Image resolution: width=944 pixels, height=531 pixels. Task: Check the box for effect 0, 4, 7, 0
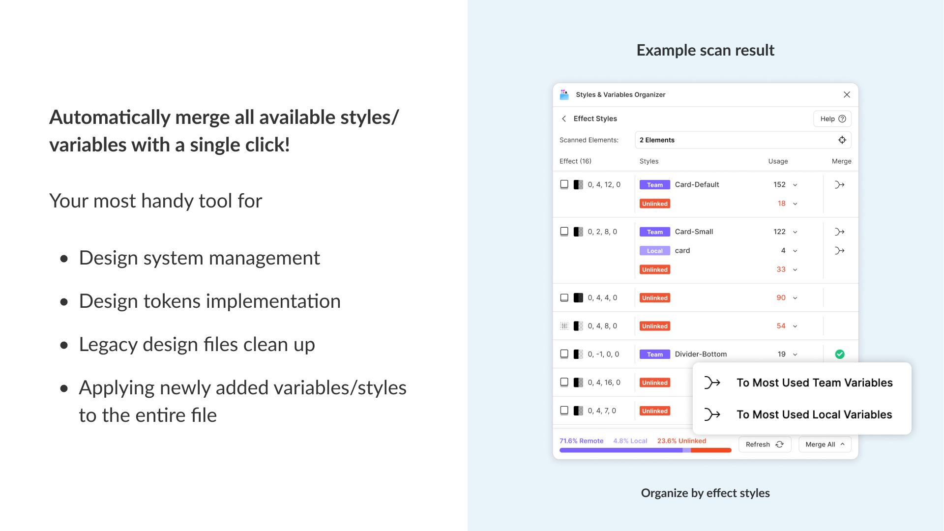click(564, 411)
